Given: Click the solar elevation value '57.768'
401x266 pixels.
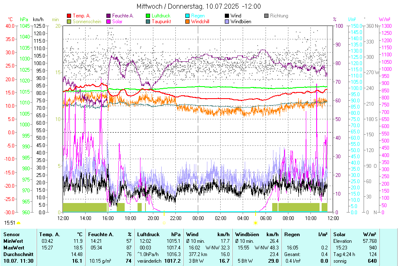Looking at the screenshot, I should (x=369, y=241).
